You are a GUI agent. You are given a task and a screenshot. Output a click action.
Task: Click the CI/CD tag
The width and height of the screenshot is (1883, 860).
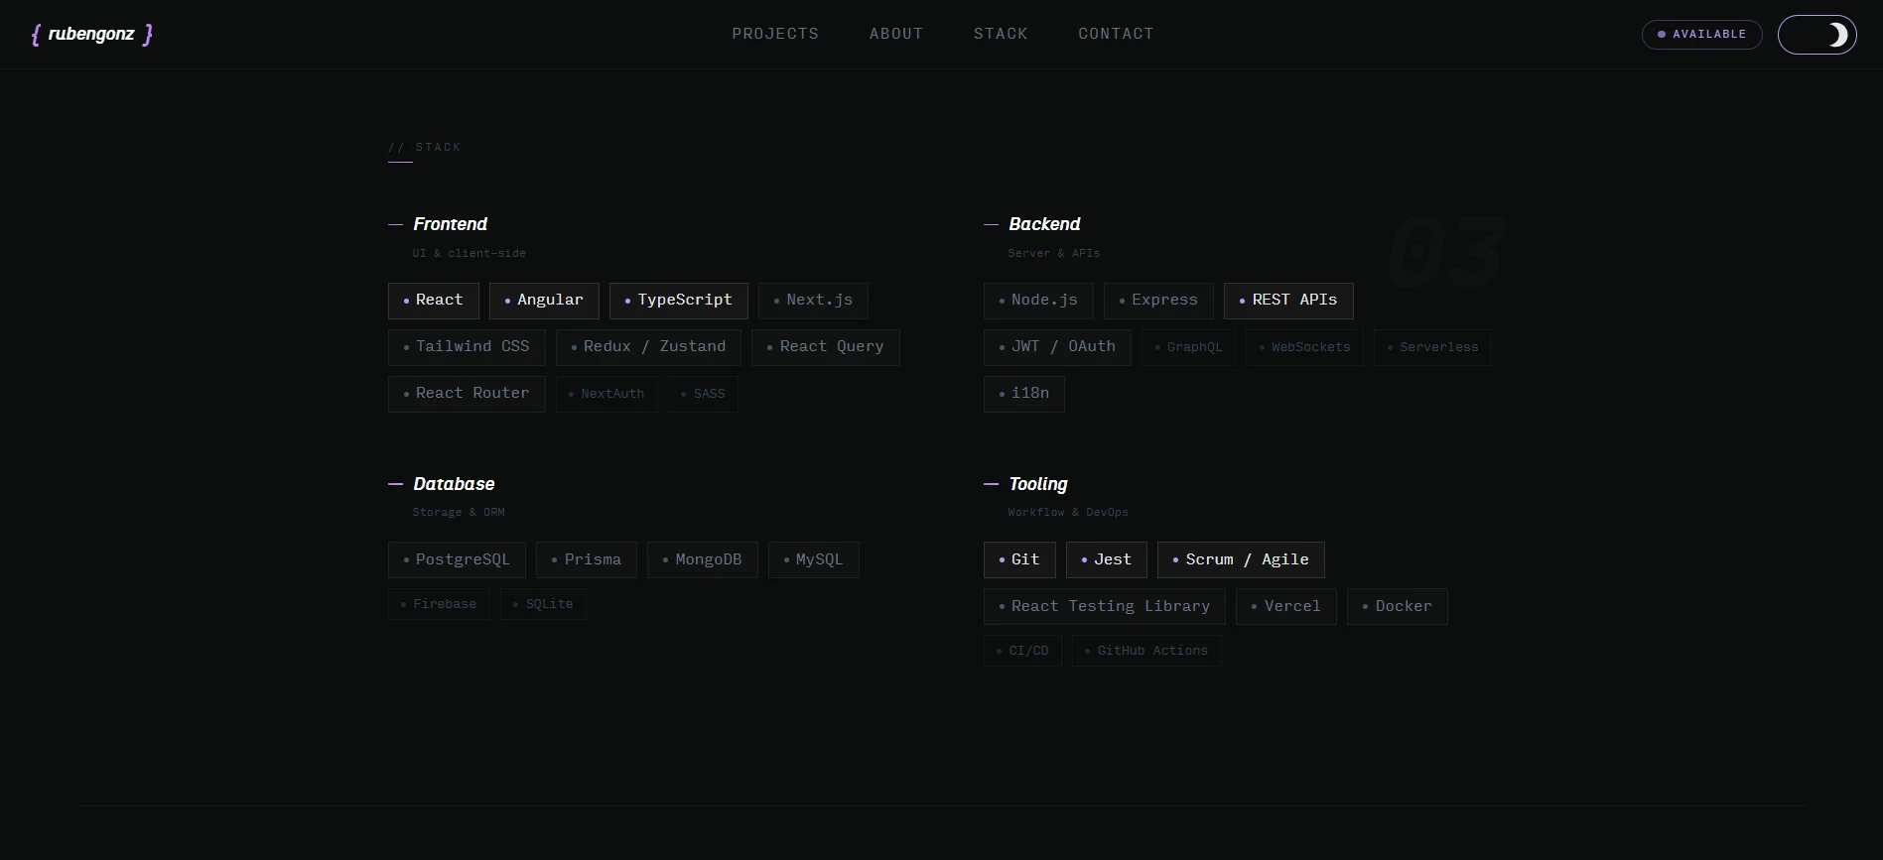click(1022, 651)
